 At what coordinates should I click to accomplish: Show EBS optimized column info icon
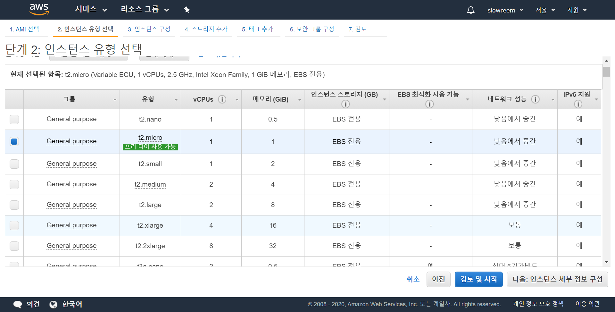tap(429, 104)
